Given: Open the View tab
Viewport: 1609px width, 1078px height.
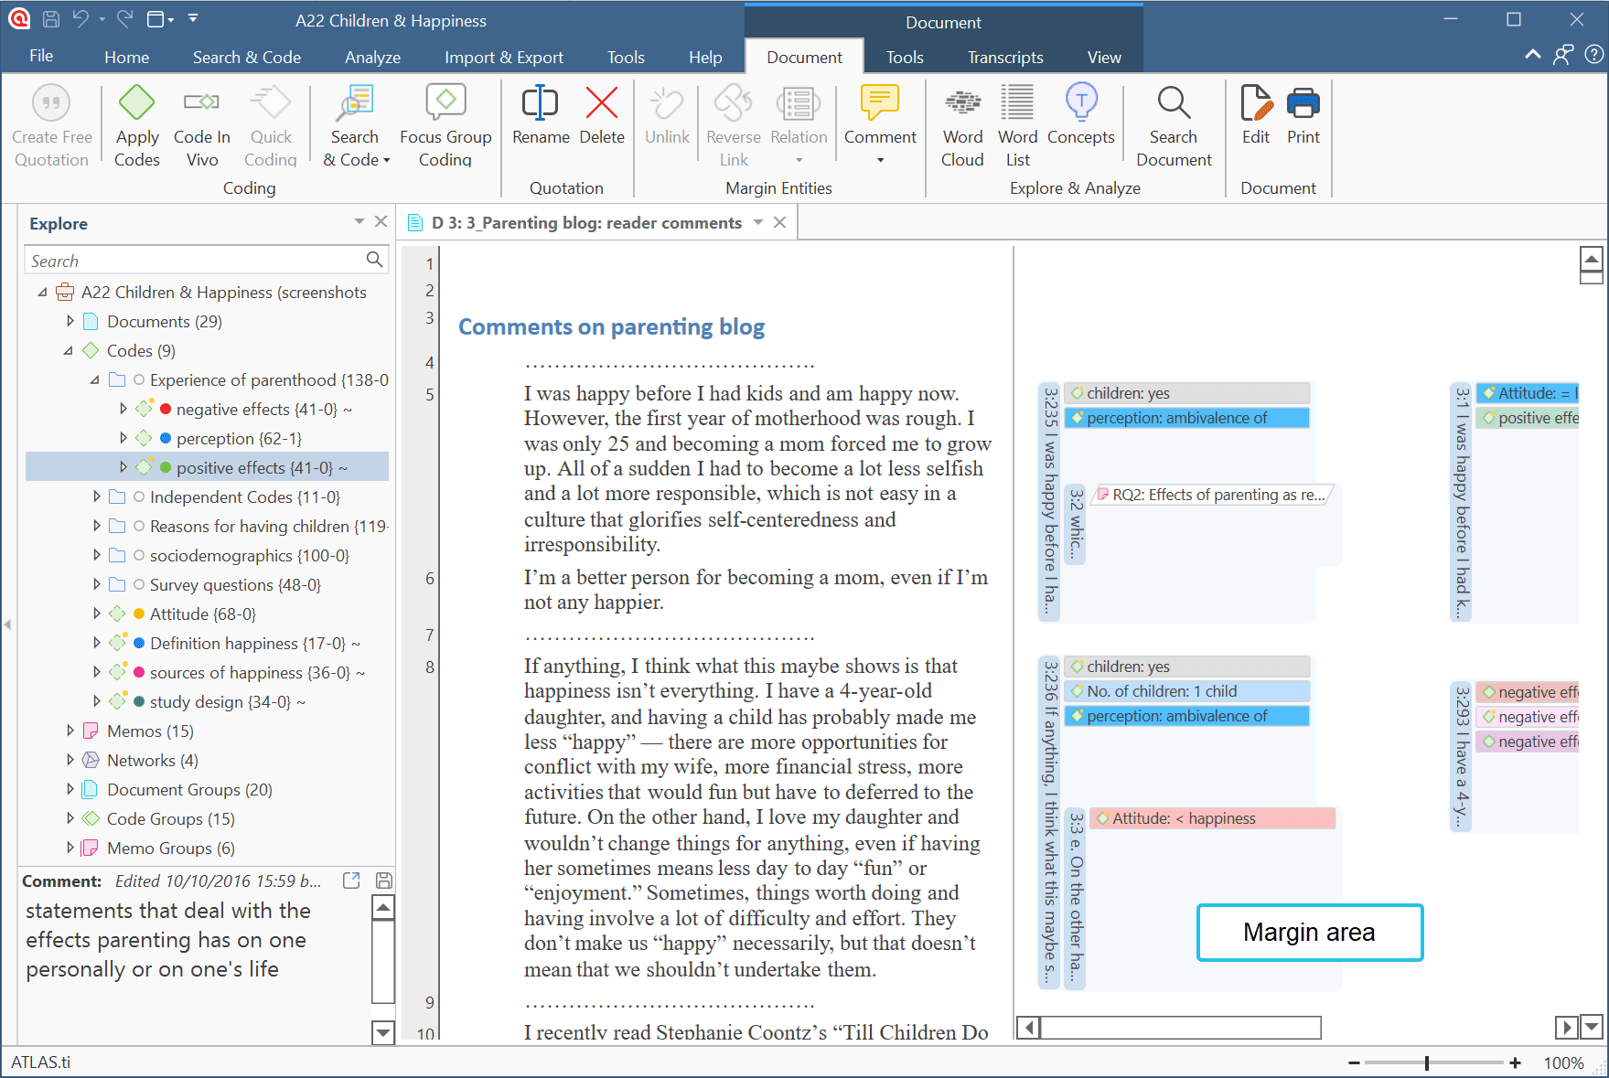Looking at the screenshot, I should tap(1104, 57).
